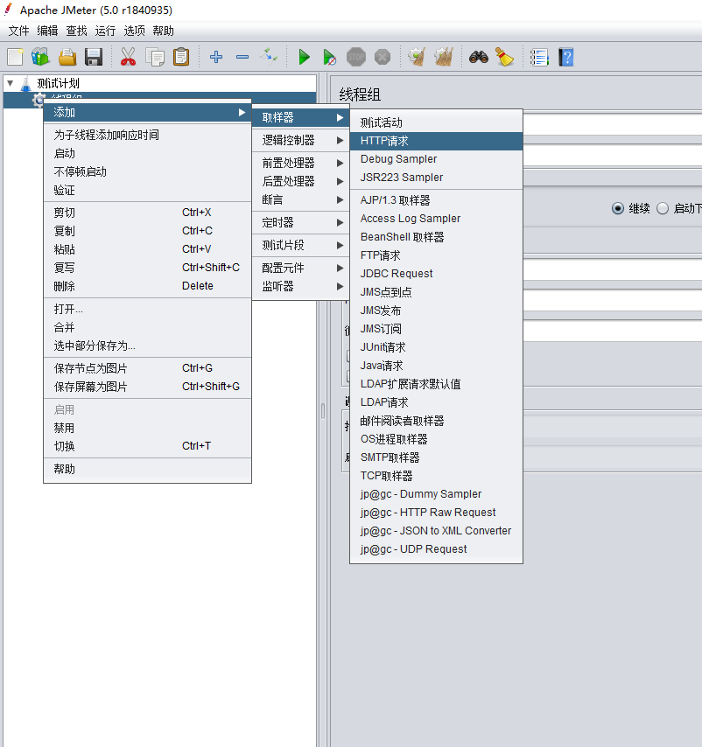Click 删除 in context menu

[147, 286]
